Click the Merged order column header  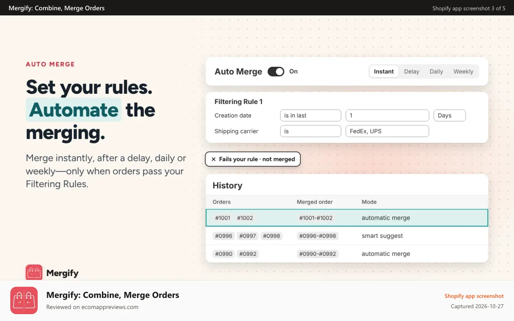(x=315, y=202)
